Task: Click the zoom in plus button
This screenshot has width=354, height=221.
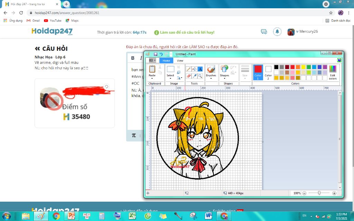Action: point(334,193)
